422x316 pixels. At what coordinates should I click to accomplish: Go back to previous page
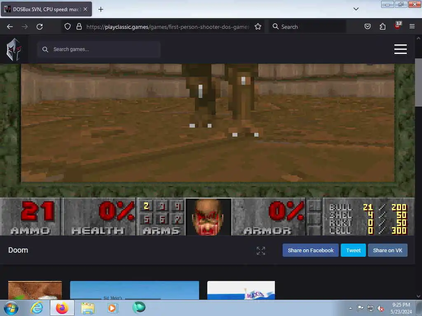[x=10, y=27]
